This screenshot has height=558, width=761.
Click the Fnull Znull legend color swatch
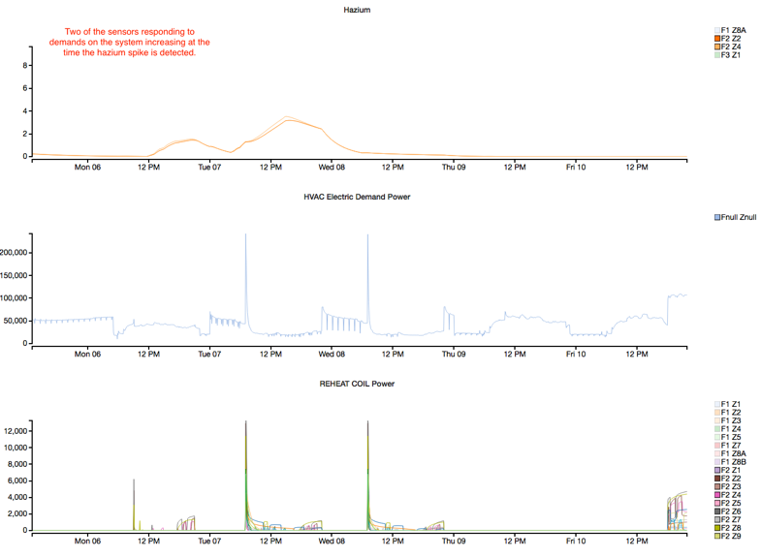716,218
